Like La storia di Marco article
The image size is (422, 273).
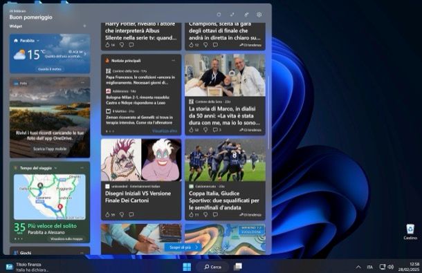tap(192, 130)
